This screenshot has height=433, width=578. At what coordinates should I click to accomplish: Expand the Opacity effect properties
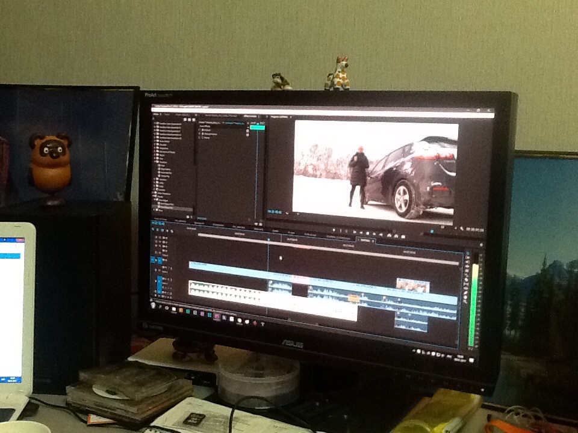pyautogui.click(x=200, y=134)
